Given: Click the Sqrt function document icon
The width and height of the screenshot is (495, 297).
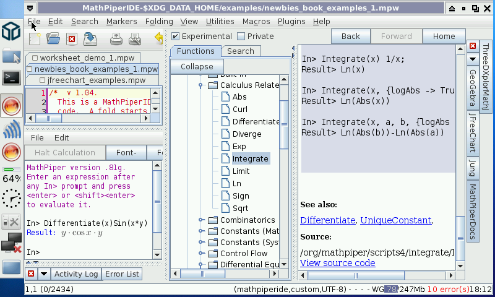Looking at the screenshot, I should (x=225, y=208).
